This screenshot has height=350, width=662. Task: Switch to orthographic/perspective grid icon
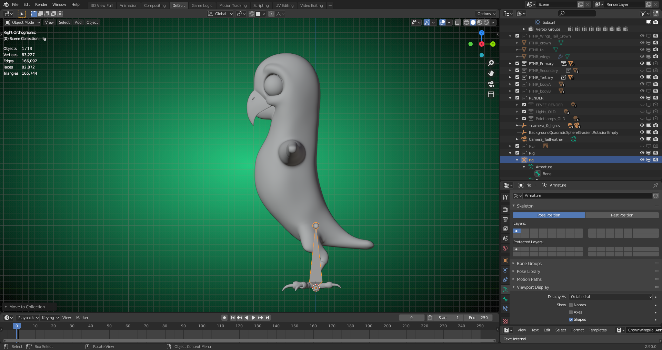coord(491,94)
